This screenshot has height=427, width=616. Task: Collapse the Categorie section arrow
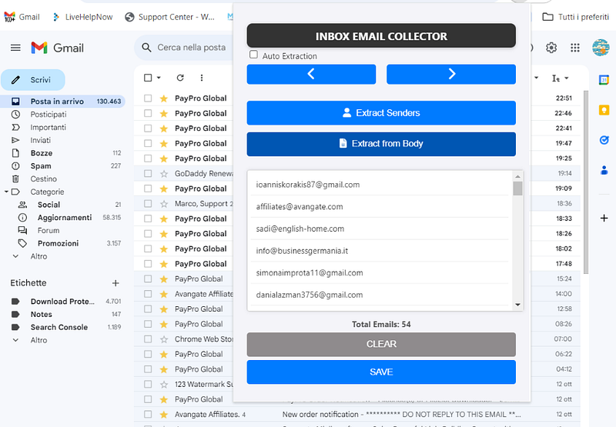click(6, 192)
